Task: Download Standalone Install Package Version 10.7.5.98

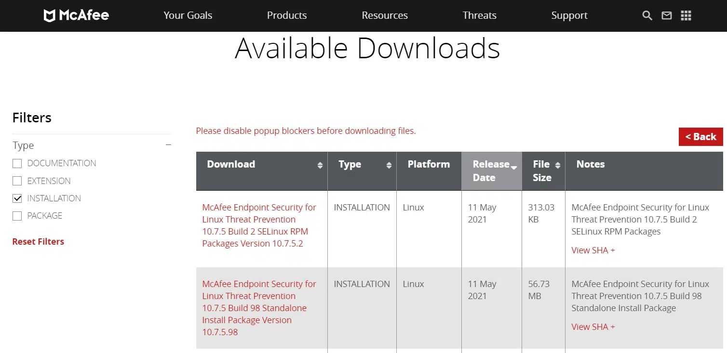Action: click(259, 308)
